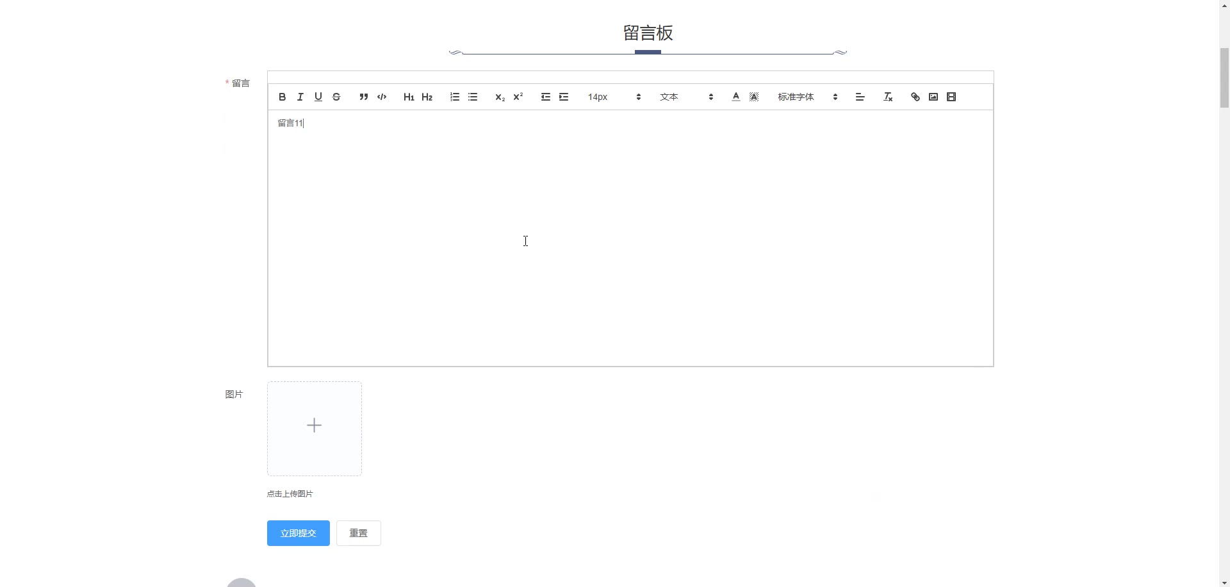Toggle underline formatting

318,97
